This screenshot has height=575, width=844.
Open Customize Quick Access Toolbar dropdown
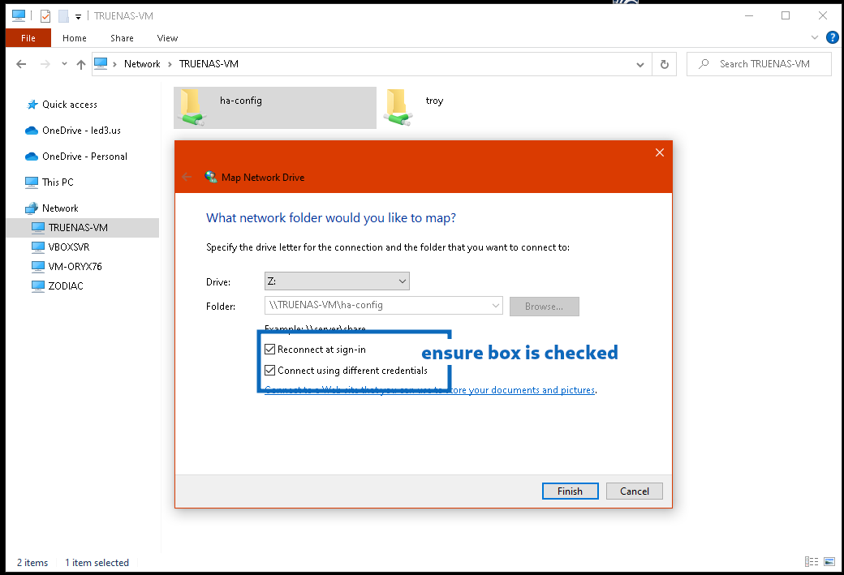pos(78,17)
